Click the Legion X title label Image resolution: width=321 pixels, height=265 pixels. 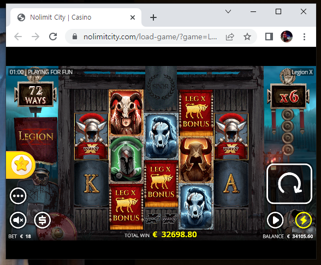coord(302,72)
